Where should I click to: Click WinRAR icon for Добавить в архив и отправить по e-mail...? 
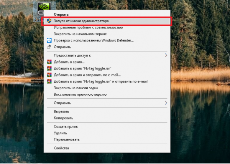(49, 75)
